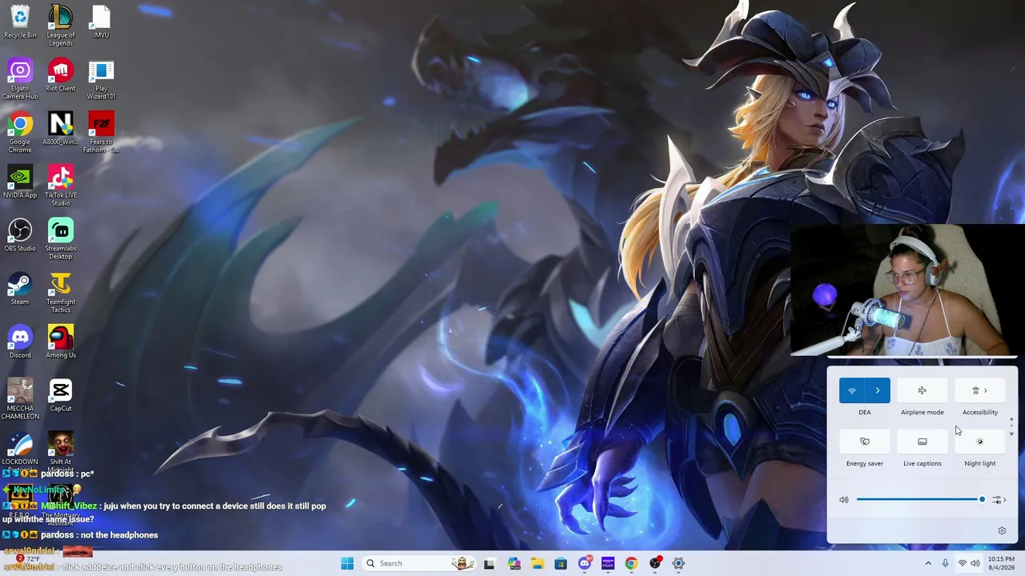Screen dimensions: 1025x576
Task: Open Microsoft Store from the taskbar
Action: (561, 563)
